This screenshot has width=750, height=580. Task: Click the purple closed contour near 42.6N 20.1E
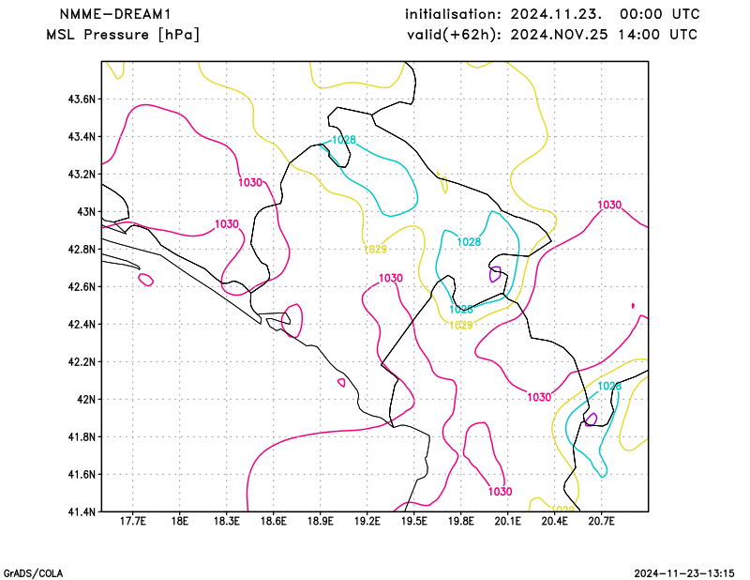495,274
